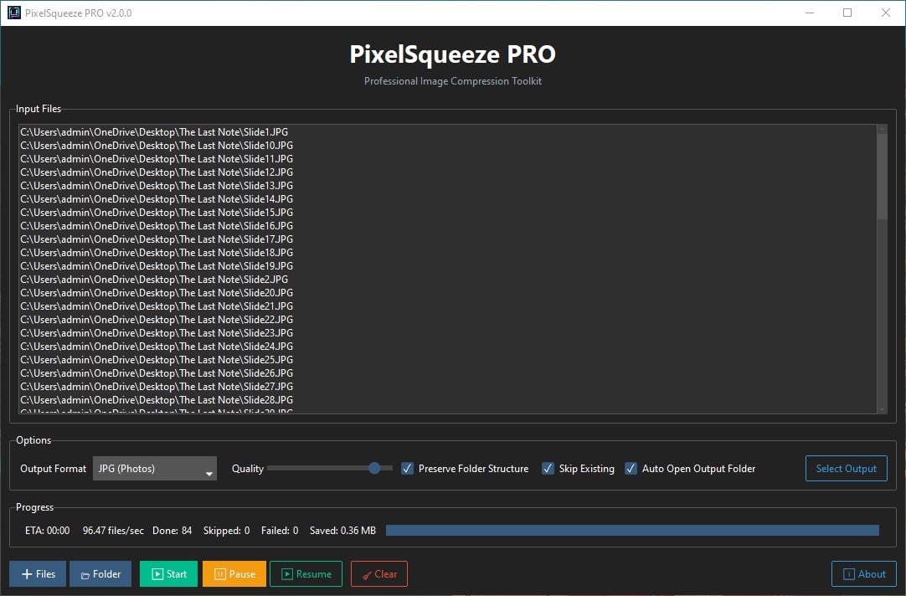Adjust the Quality slider handle
906x596 pixels.
(x=374, y=468)
